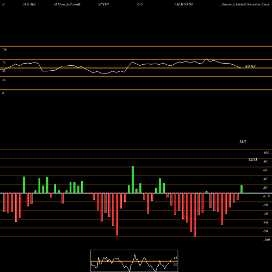Click the SI(TM) header text
Viewport: 272px width, 272px height.
[103, 4]
